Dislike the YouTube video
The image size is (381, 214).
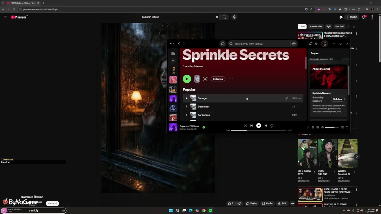(x=239, y=203)
